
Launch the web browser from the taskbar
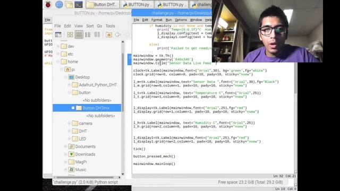pos(59,4)
